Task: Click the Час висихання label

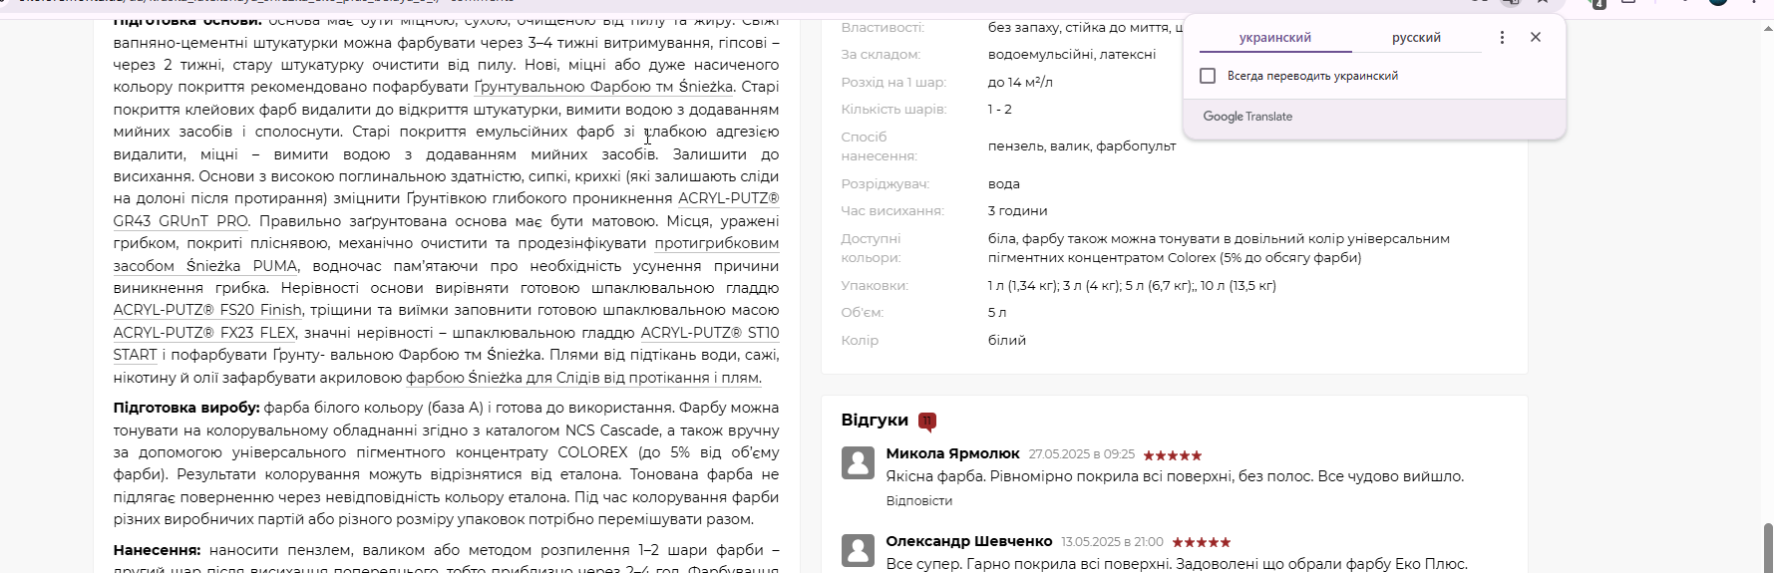Action: (892, 211)
